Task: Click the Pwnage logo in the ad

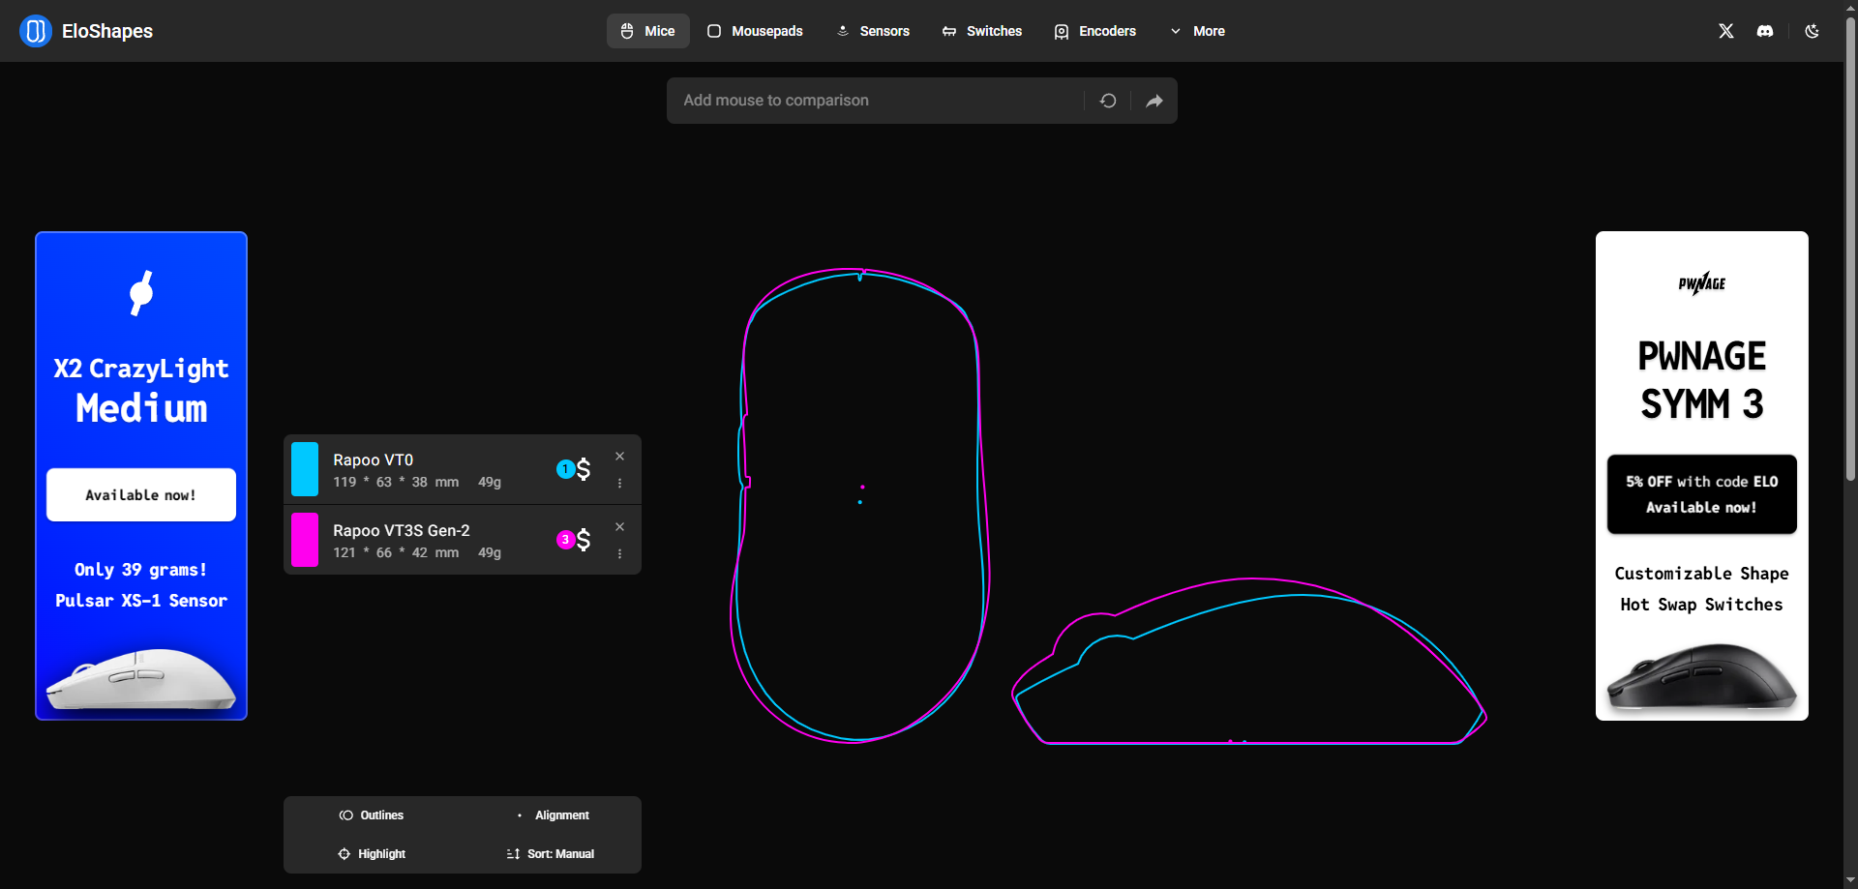Action: tap(1702, 283)
